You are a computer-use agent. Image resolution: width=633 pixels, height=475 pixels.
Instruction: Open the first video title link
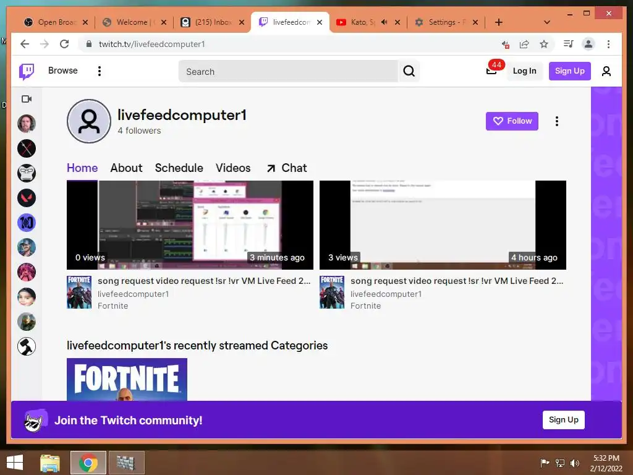pos(204,281)
